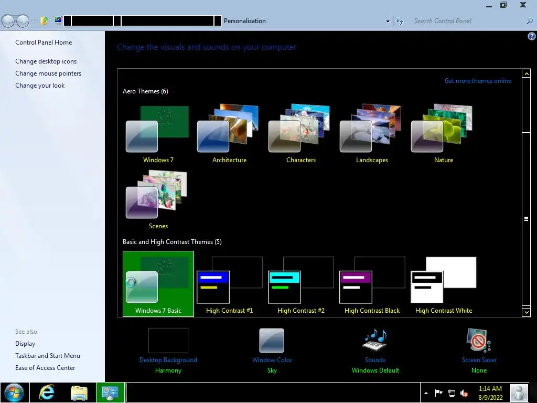Open Desktop Background settings icon

(168, 340)
